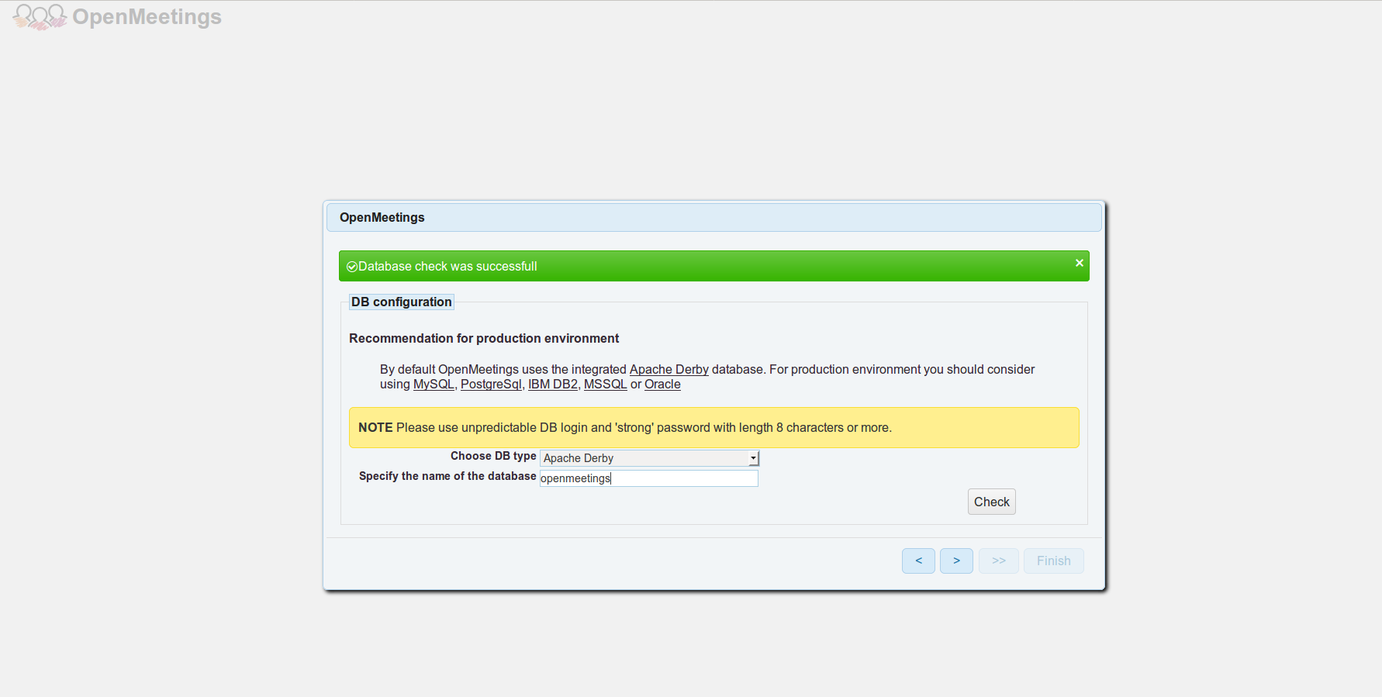Click the OpenMeetings dialog title bar

click(714, 217)
